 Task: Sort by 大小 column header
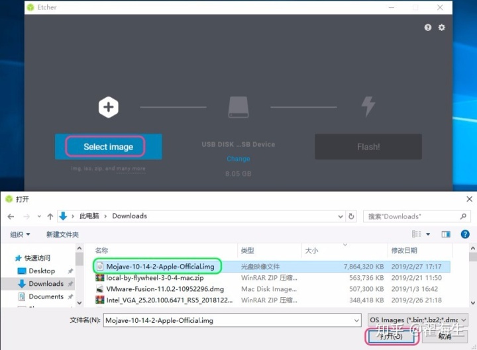click(x=311, y=250)
